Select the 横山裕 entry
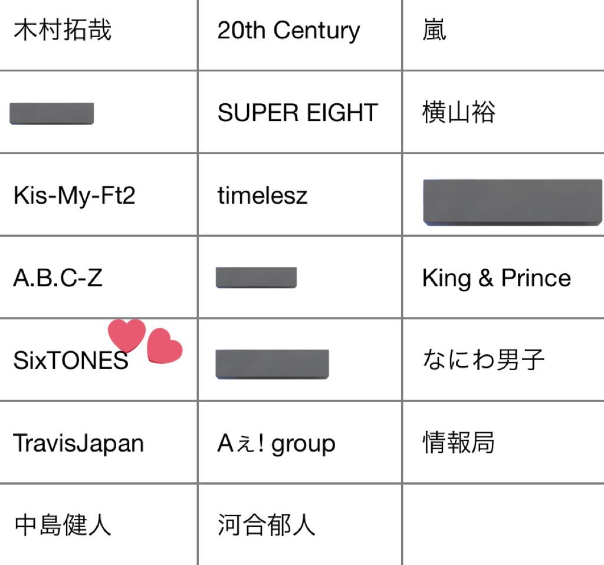604x565 pixels. click(x=458, y=112)
